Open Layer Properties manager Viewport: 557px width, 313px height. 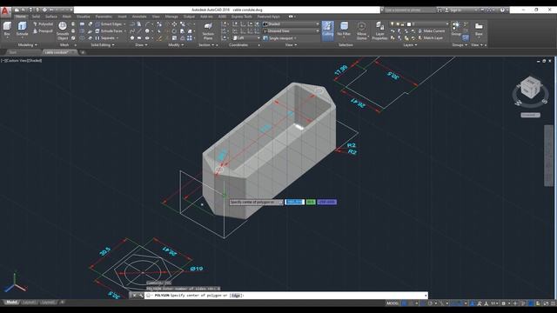pyautogui.click(x=379, y=31)
